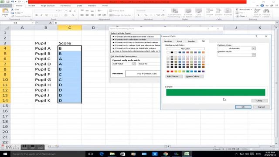Open the Page Layout ribbon tab

coord(48,6)
